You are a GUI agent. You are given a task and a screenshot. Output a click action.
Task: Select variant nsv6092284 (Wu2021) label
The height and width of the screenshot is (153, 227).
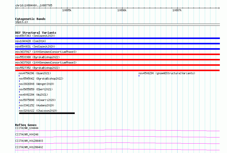pos(33,95)
